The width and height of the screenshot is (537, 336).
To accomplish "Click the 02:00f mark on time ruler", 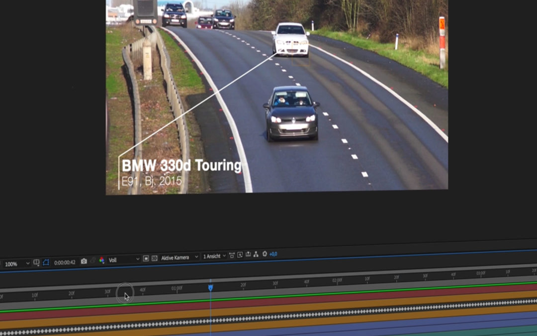I will 337,280.
